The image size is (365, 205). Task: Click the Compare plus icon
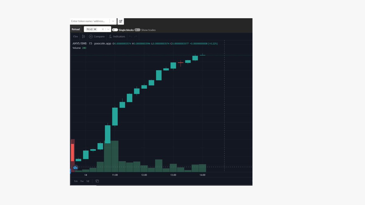[x=91, y=36]
